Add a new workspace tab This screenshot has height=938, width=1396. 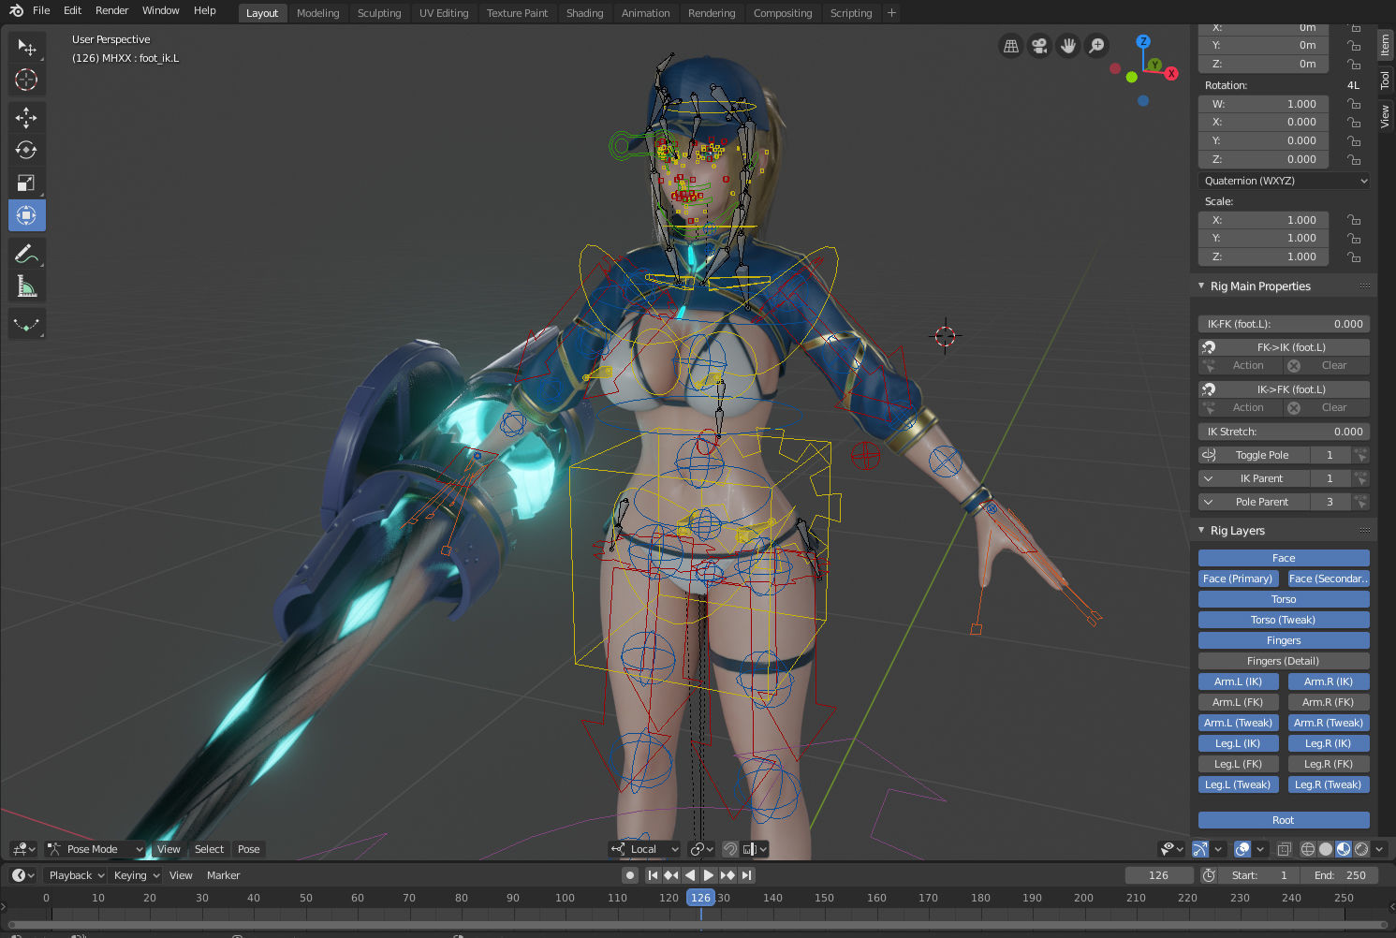(x=891, y=13)
